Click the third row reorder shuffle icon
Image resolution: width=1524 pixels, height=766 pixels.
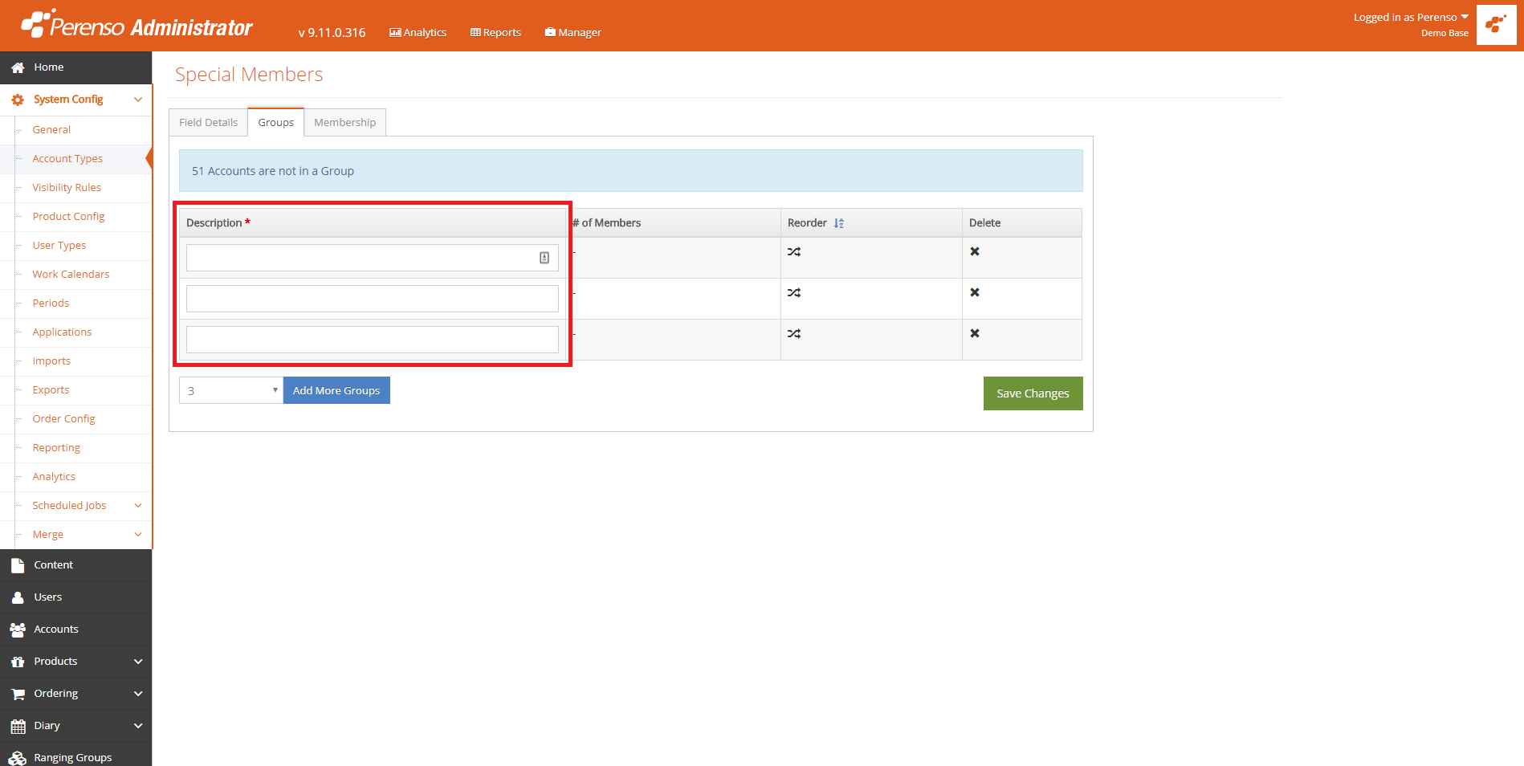tap(794, 333)
